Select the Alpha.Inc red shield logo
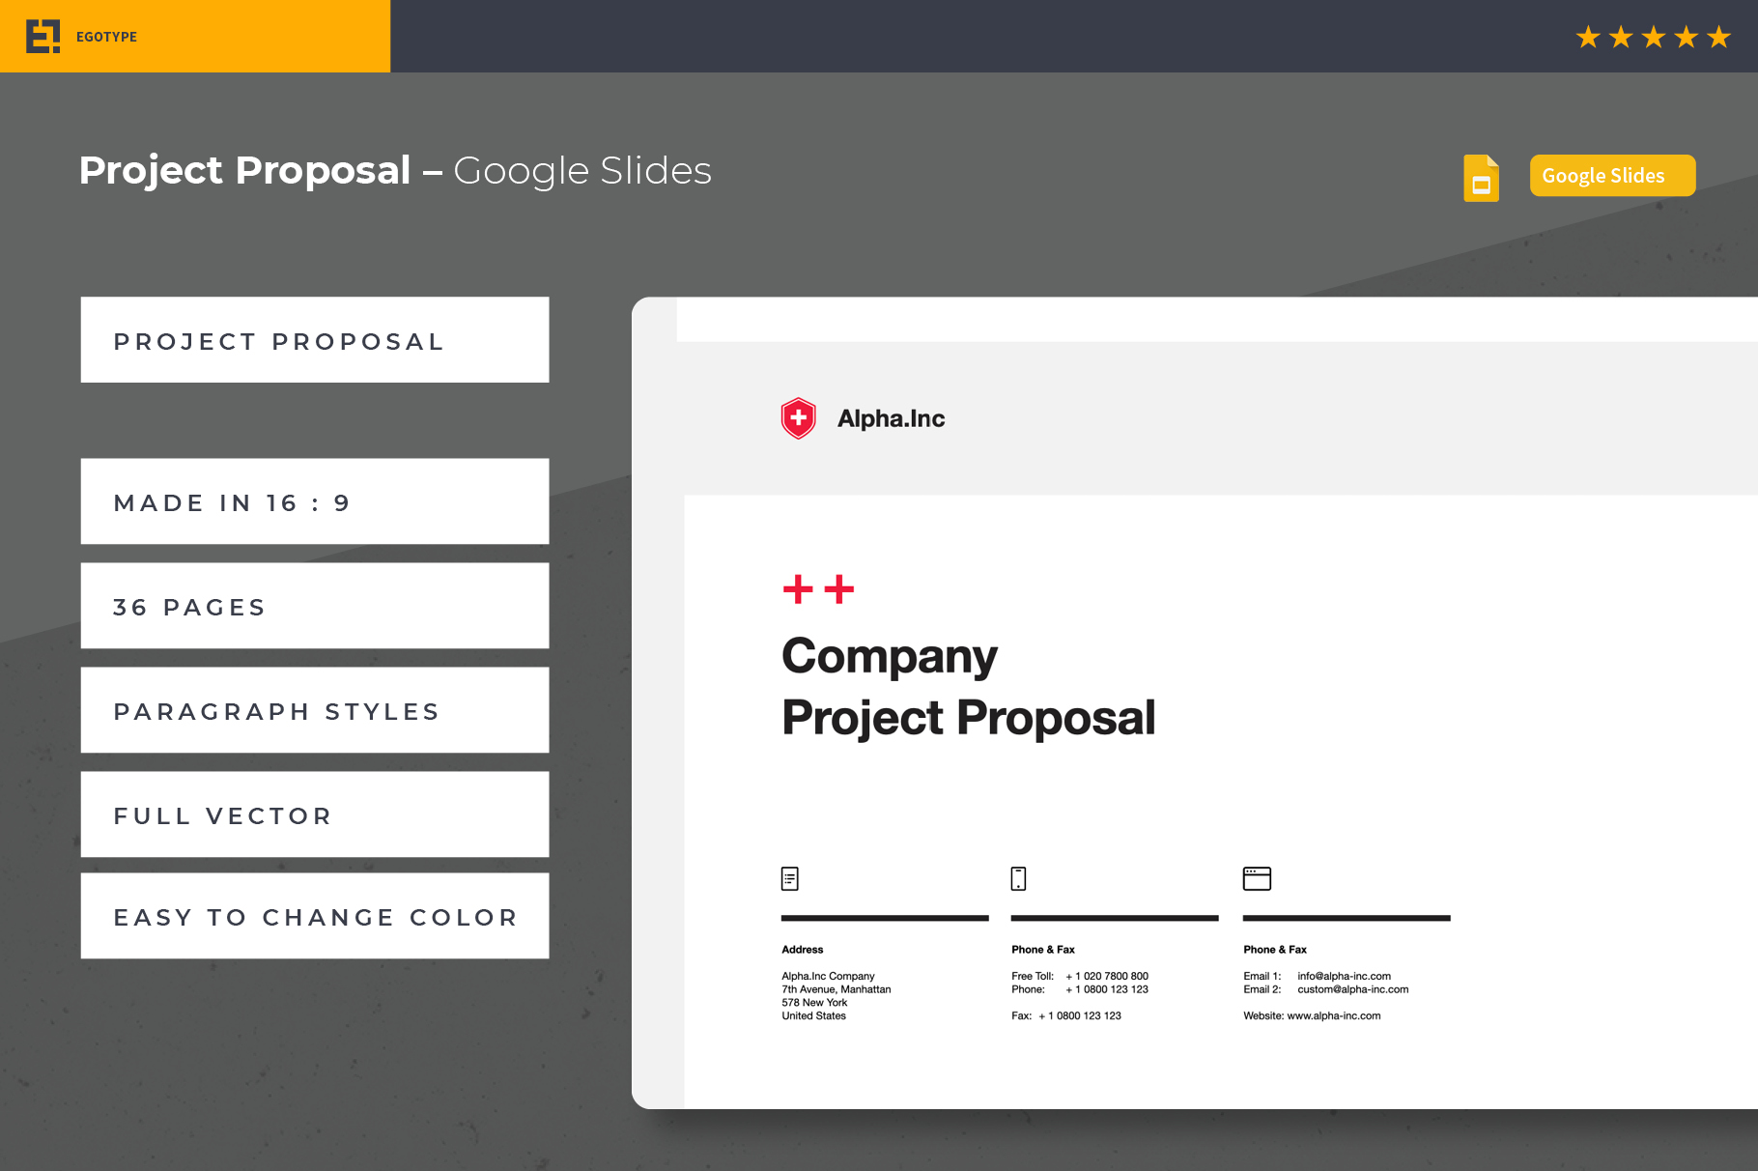Screen dimensions: 1758x1171 798,418
